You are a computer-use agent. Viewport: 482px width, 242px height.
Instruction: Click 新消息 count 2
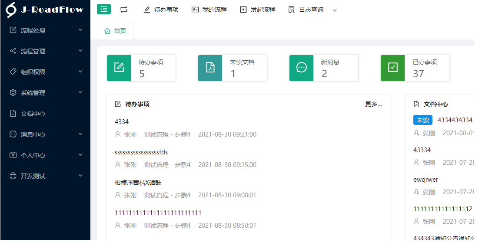click(324, 74)
